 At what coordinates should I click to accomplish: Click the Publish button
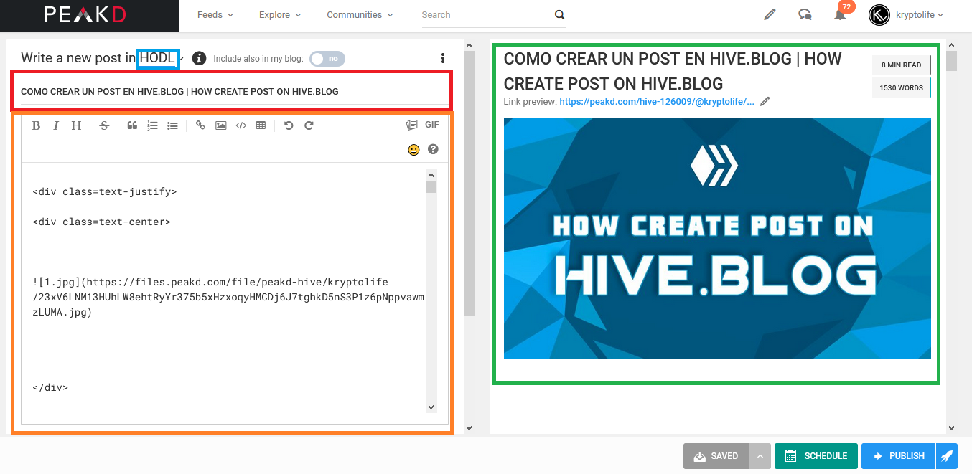pos(899,456)
